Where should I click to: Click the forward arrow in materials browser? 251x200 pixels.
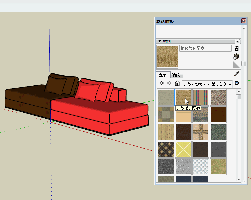[169, 83]
